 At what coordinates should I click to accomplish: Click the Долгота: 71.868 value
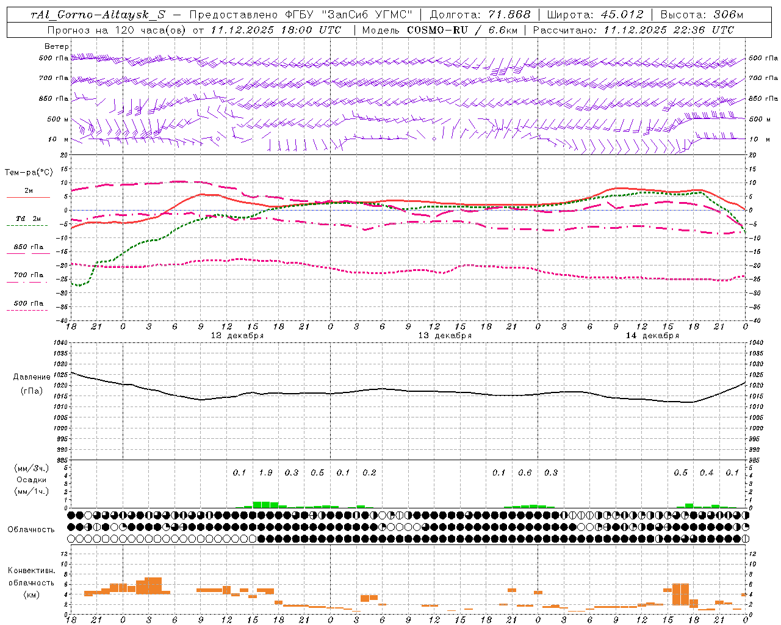tap(480, 15)
